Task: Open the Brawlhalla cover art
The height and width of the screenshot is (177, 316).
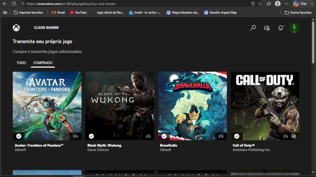Action: click(x=192, y=106)
